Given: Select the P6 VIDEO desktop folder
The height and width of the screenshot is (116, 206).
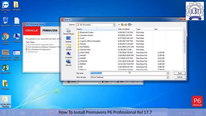Looking at the screenshot, I should point(17,6).
